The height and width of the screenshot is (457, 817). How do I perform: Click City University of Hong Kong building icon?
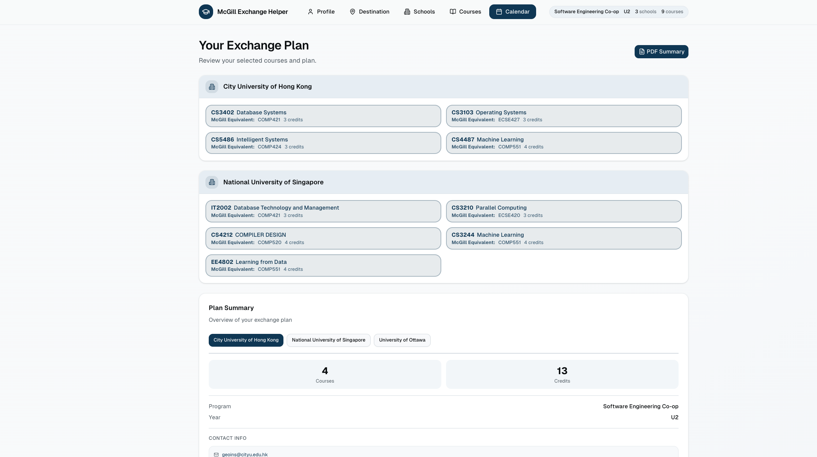[x=212, y=87]
